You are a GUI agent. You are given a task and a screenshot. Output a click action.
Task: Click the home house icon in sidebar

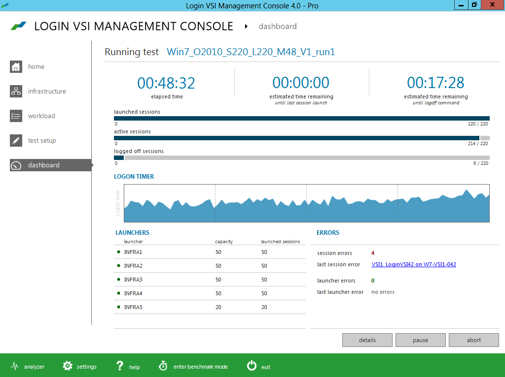point(16,67)
